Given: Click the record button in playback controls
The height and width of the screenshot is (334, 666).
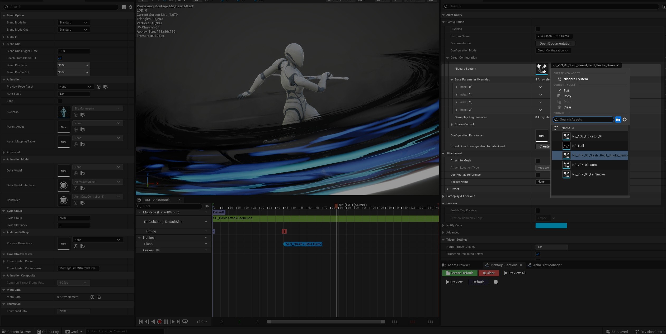Looking at the screenshot, I should [159, 322].
